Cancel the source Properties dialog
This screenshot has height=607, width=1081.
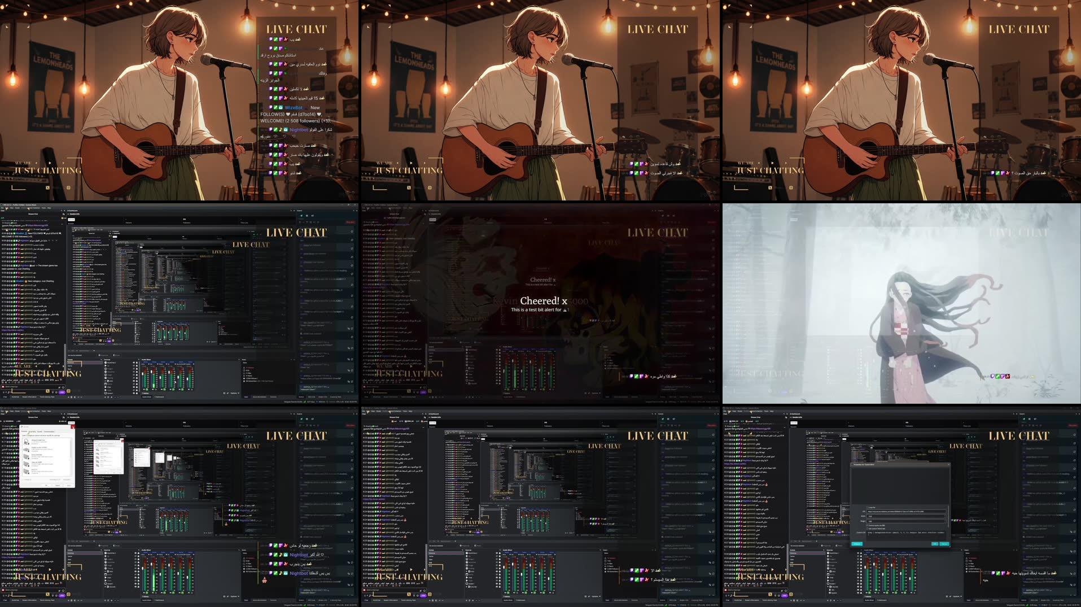point(944,544)
